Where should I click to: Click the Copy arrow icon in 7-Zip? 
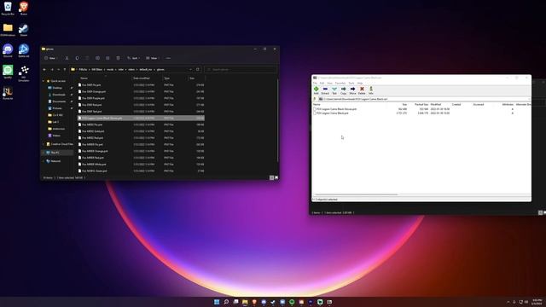343,90
